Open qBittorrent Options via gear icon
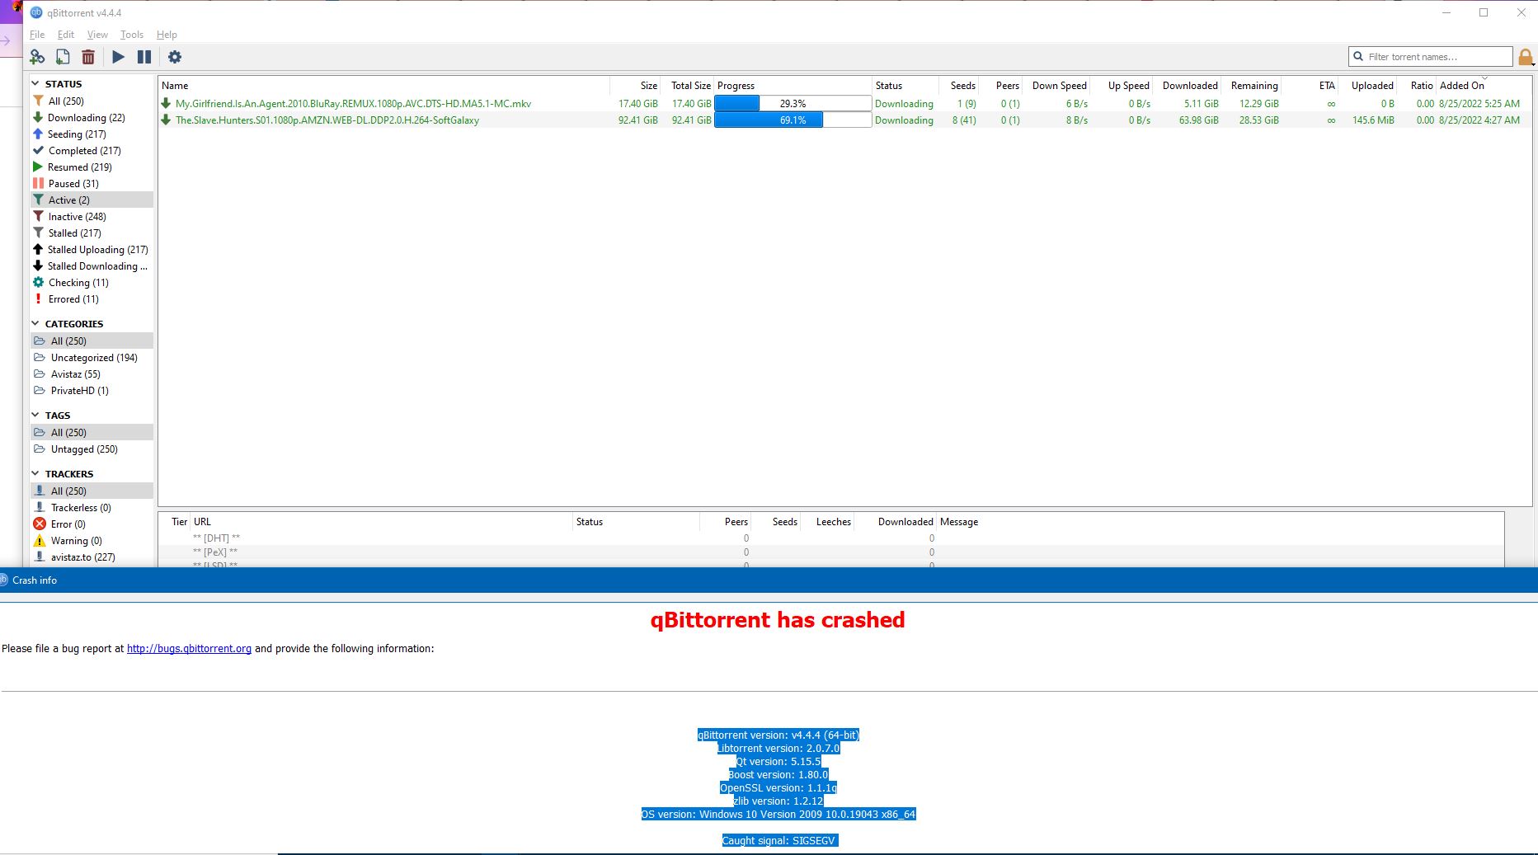 175,57
